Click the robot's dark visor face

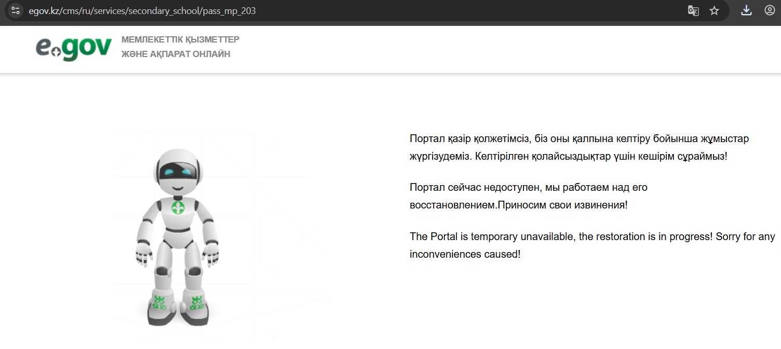[178, 172]
